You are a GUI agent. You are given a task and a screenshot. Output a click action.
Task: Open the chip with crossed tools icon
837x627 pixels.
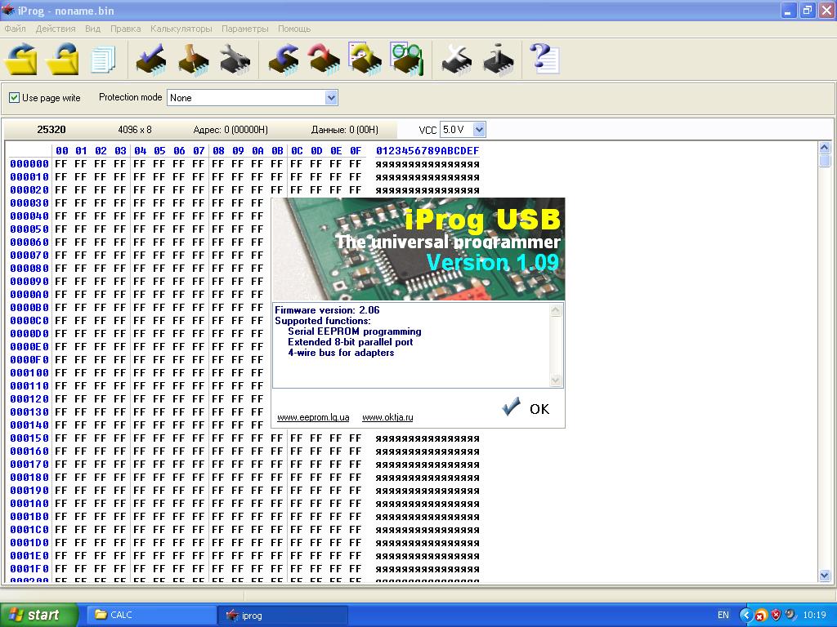pos(456,59)
